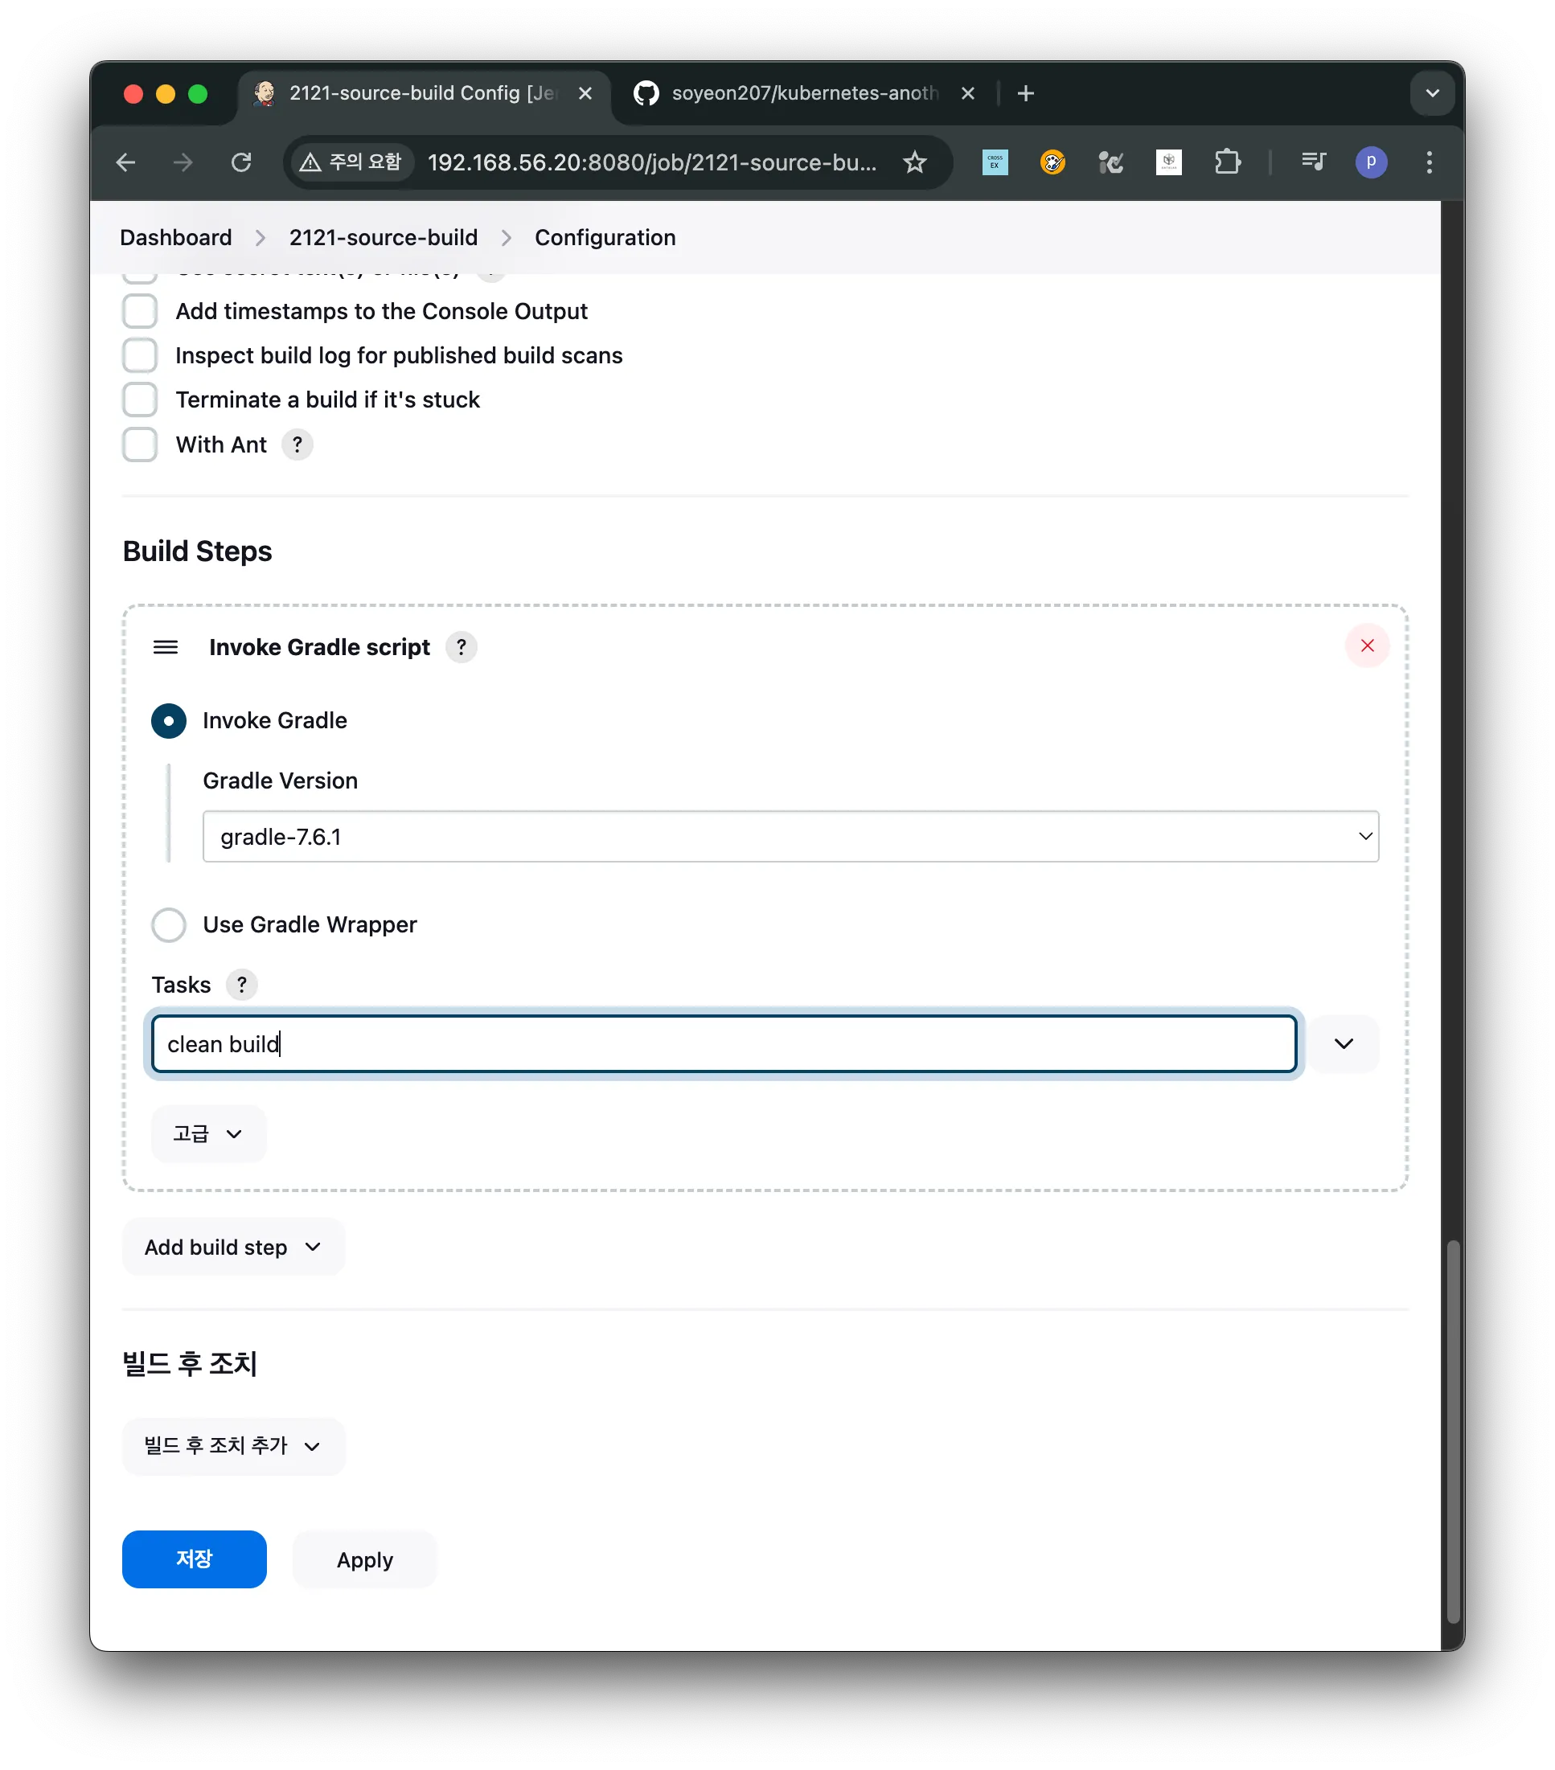Image resolution: width=1555 pixels, height=1770 pixels.
Task: Click the Invoke Gradle script help icon
Action: click(461, 647)
